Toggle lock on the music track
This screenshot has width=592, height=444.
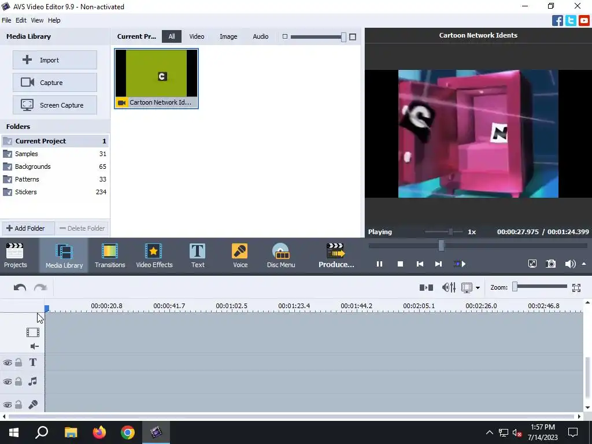[18, 382]
